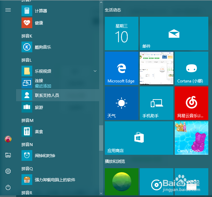The height and width of the screenshot is (197, 212).
Task: Launch the Travel (旅游) suitcase icon
Action: tap(27, 107)
